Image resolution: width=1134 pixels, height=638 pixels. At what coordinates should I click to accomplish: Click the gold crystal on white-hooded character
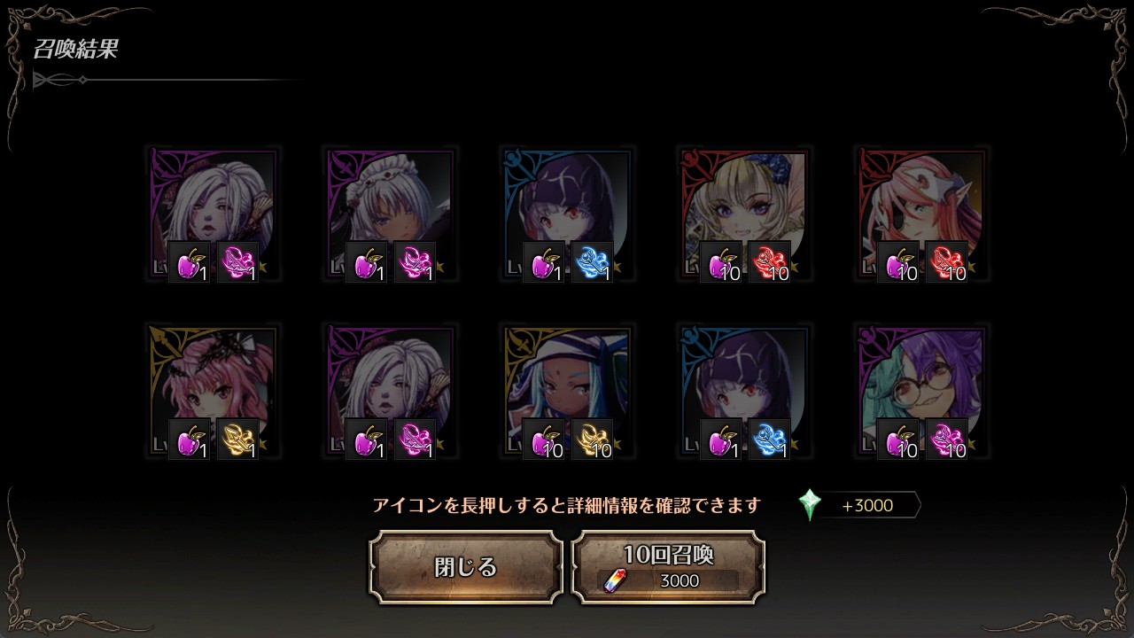(x=592, y=439)
